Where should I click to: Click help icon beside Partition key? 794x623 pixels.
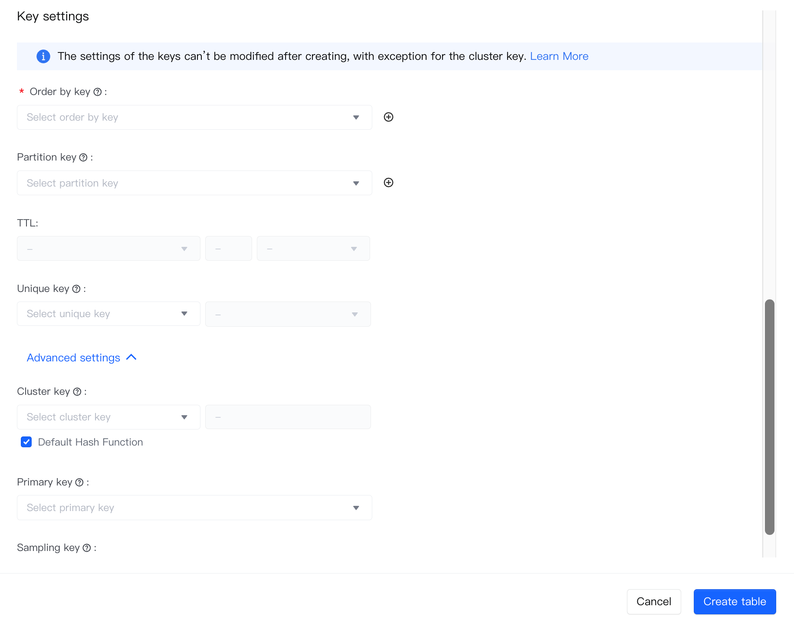click(83, 157)
